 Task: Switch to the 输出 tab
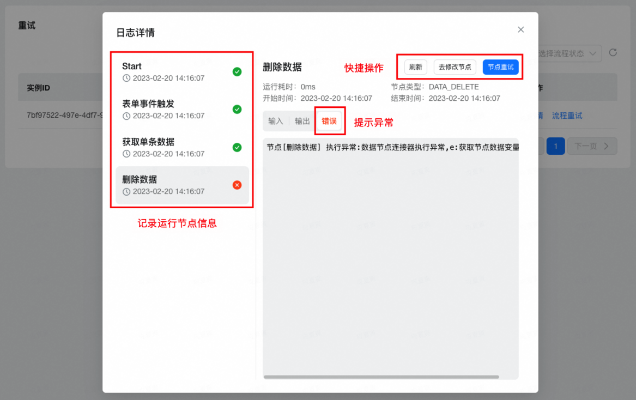(x=302, y=121)
